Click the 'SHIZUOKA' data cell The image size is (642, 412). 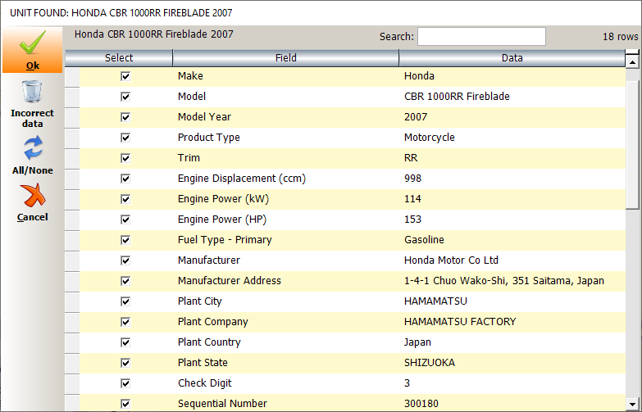tap(512, 363)
